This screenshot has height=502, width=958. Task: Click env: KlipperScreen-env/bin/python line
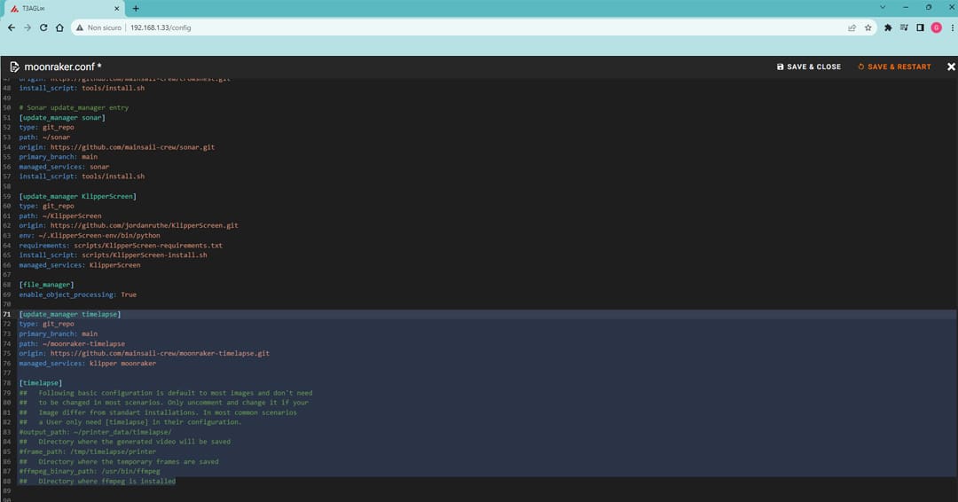pyautogui.click(x=90, y=235)
